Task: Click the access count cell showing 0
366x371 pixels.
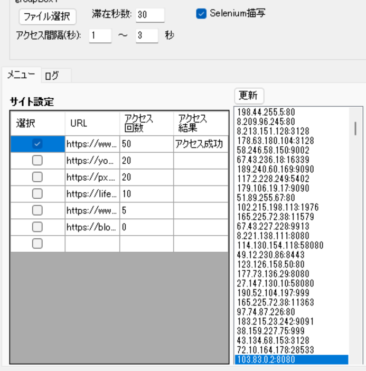Action: [x=147, y=227]
